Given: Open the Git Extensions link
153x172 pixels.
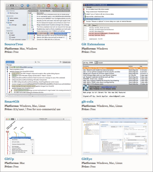Looking at the screenshot, I should pyautogui.click(x=93, y=44).
